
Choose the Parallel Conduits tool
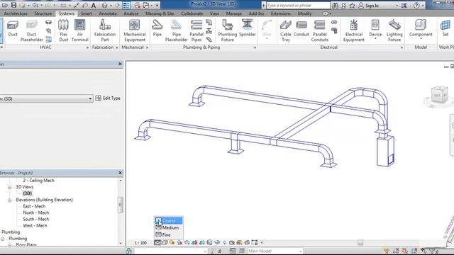click(x=320, y=30)
